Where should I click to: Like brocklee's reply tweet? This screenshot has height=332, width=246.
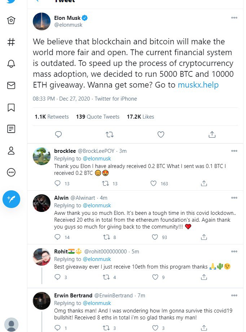tap(154, 183)
